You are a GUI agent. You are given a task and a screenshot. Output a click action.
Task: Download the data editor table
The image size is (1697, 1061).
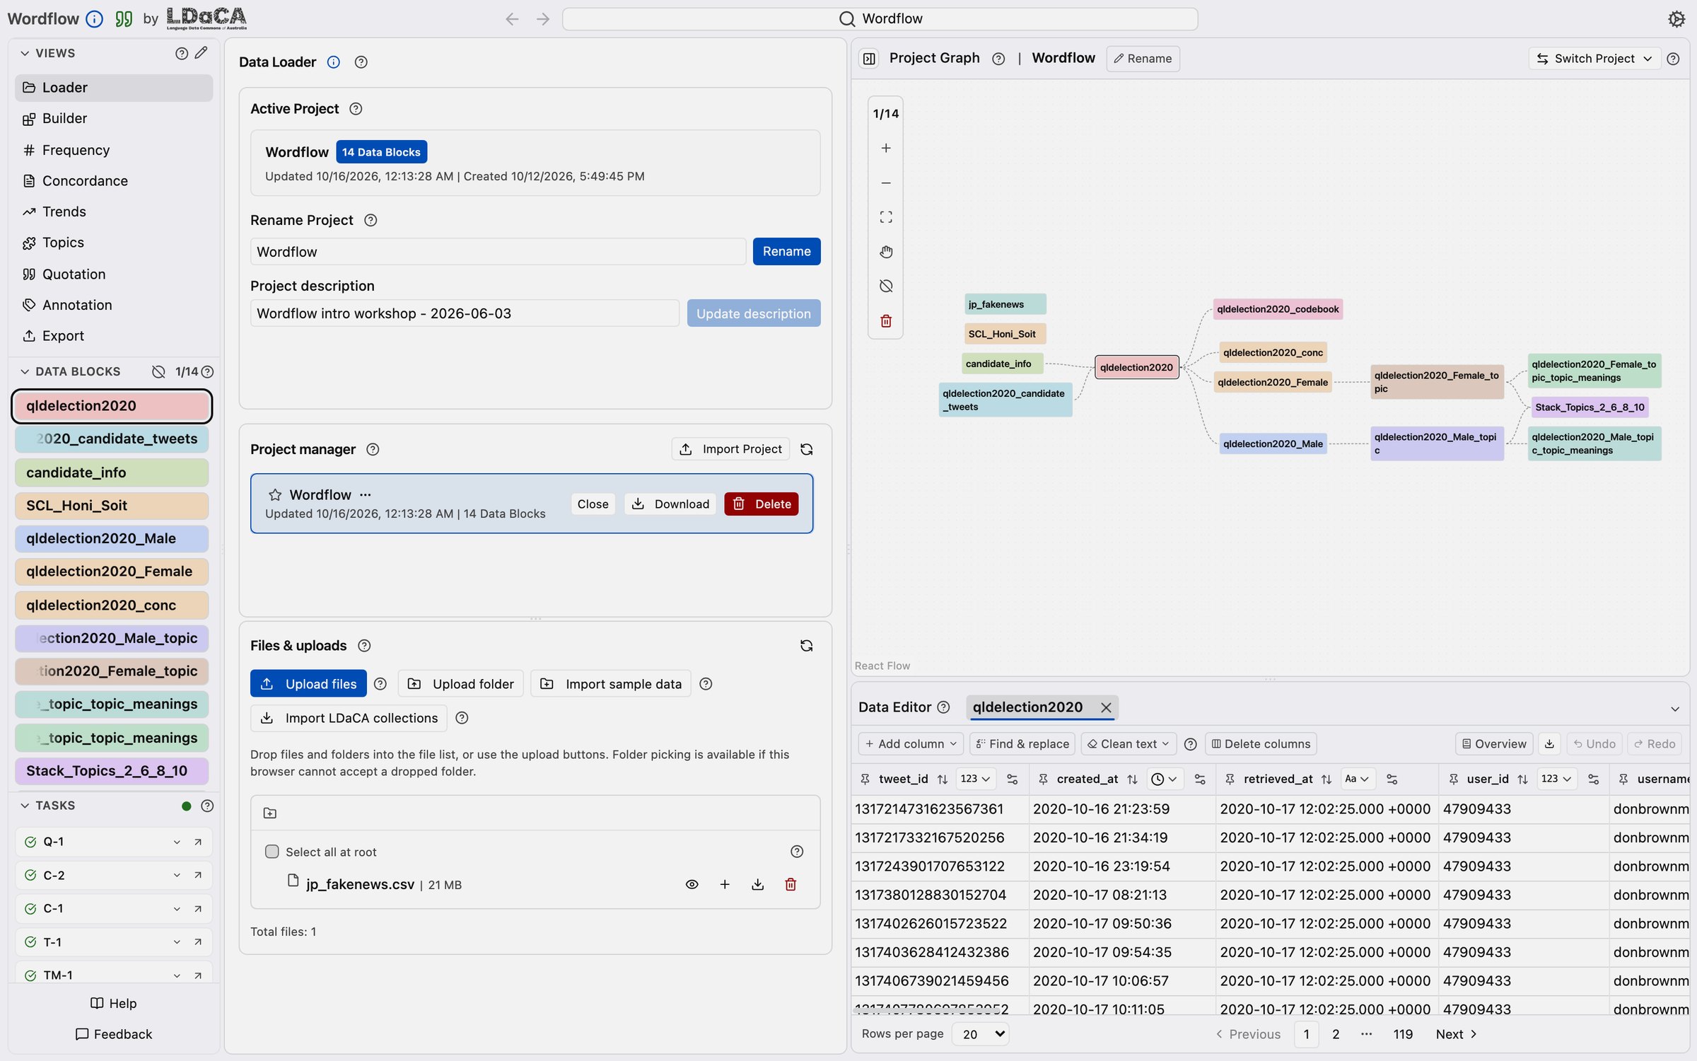(1549, 743)
